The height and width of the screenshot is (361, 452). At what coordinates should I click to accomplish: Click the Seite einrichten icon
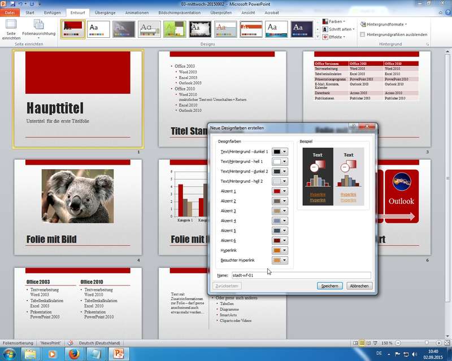pos(11,25)
